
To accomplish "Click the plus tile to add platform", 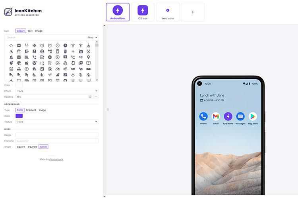I will pyautogui.click(x=193, y=12).
